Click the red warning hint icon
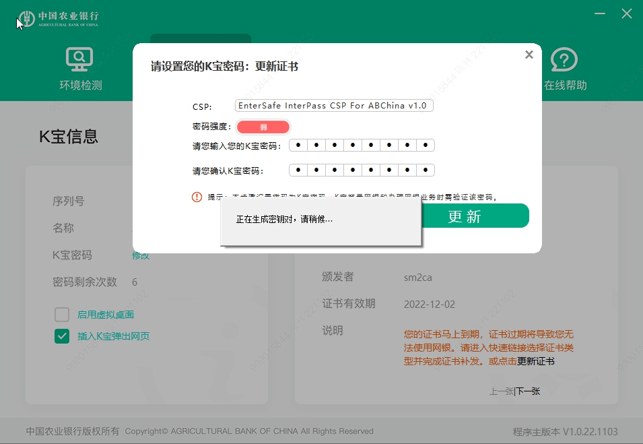 (x=197, y=197)
